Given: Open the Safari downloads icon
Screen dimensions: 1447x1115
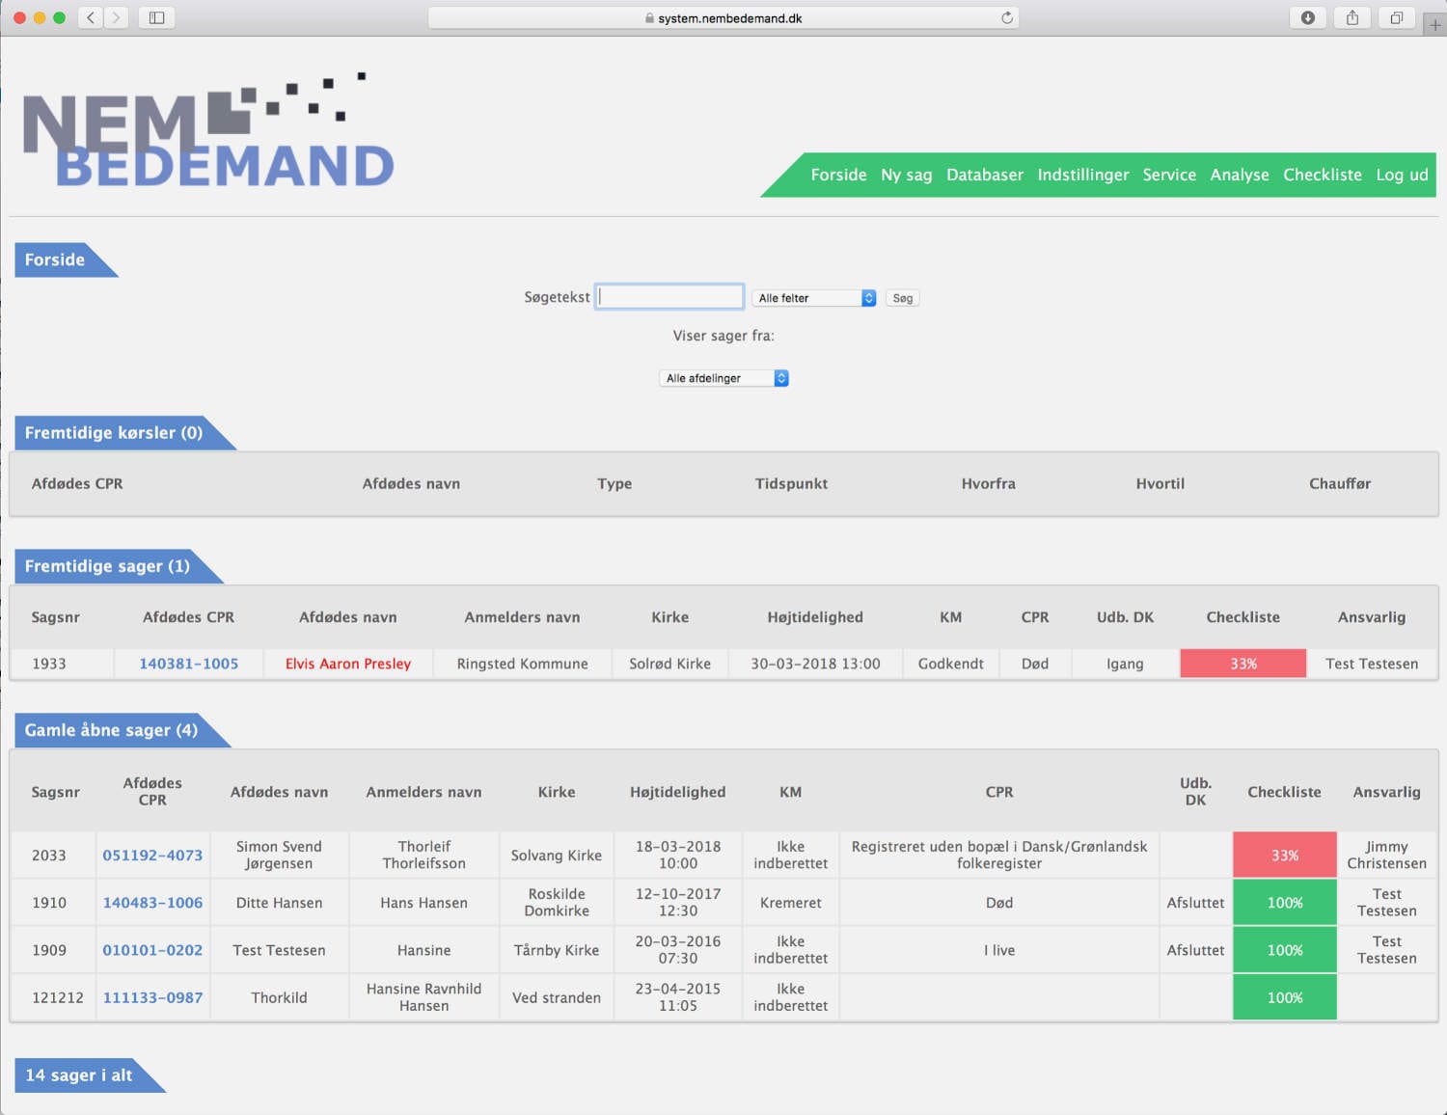Looking at the screenshot, I should (1308, 17).
